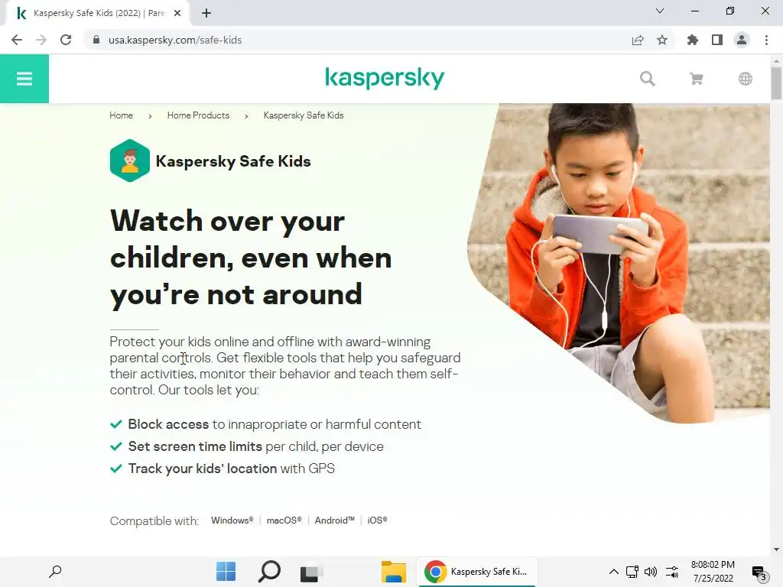Open the Chrome extensions puzzle icon
Image resolution: width=783 pixels, height=587 pixels.
(x=692, y=40)
